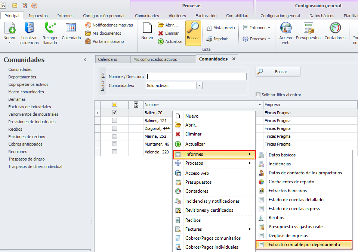The height and width of the screenshot is (252, 358).
Task: Collapse the Comunidades side panel arrow
Action: coord(85,60)
